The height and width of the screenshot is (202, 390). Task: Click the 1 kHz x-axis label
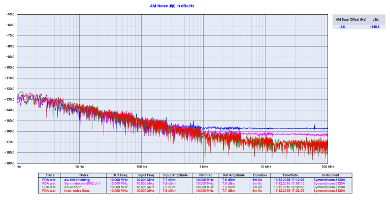tap(204, 167)
